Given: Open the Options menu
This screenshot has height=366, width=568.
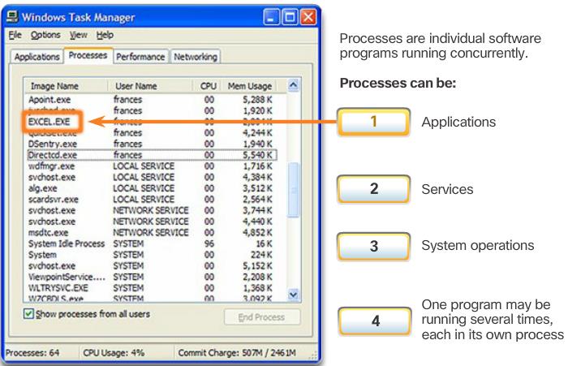Looking at the screenshot, I should 41,36.
